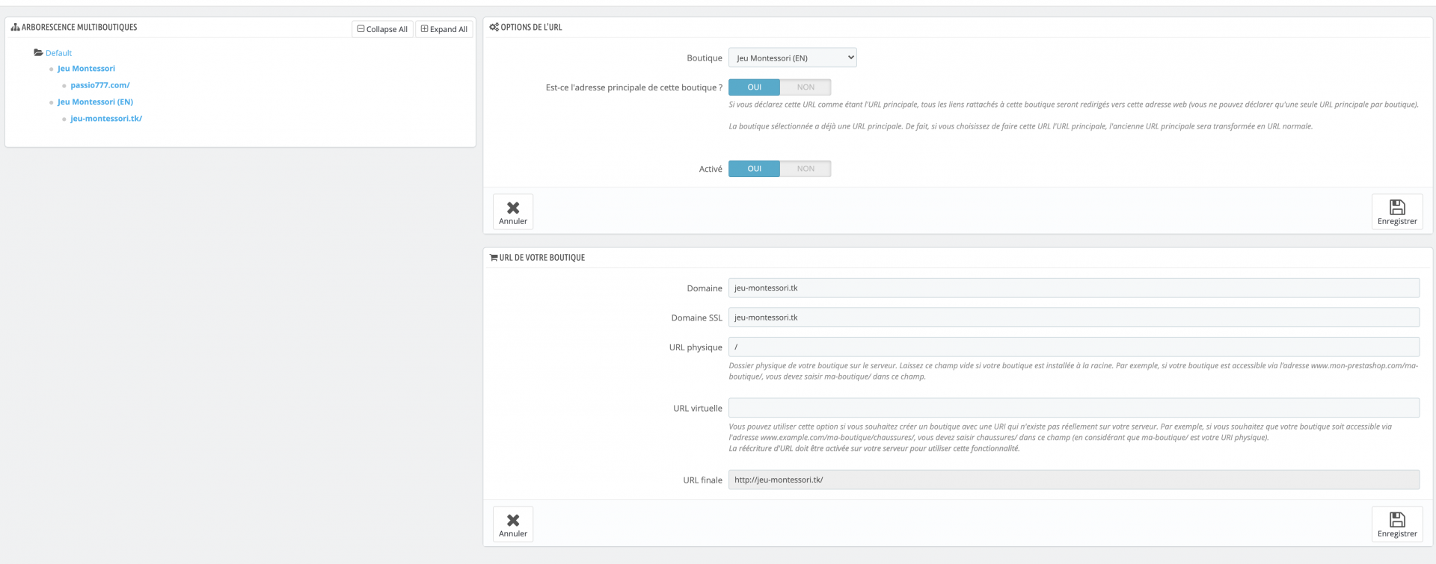Focus the URL physique input field
This screenshot has width=1436, height=564.
pyautogui.click(x=1074, y=347)
